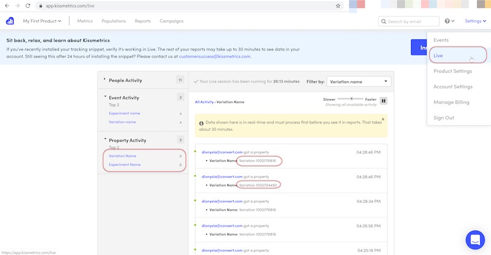The image size is (491, 255).
Task: Click the All Activity breadcrumb link
Action: (x=204, y=102)
